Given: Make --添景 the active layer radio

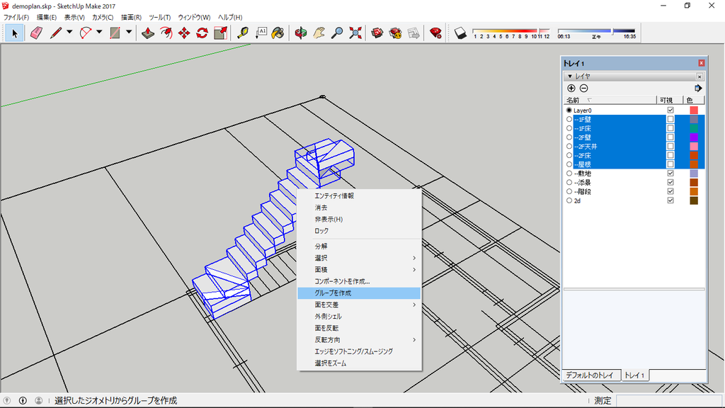Looking at the screenshot, I should (569, 183).
